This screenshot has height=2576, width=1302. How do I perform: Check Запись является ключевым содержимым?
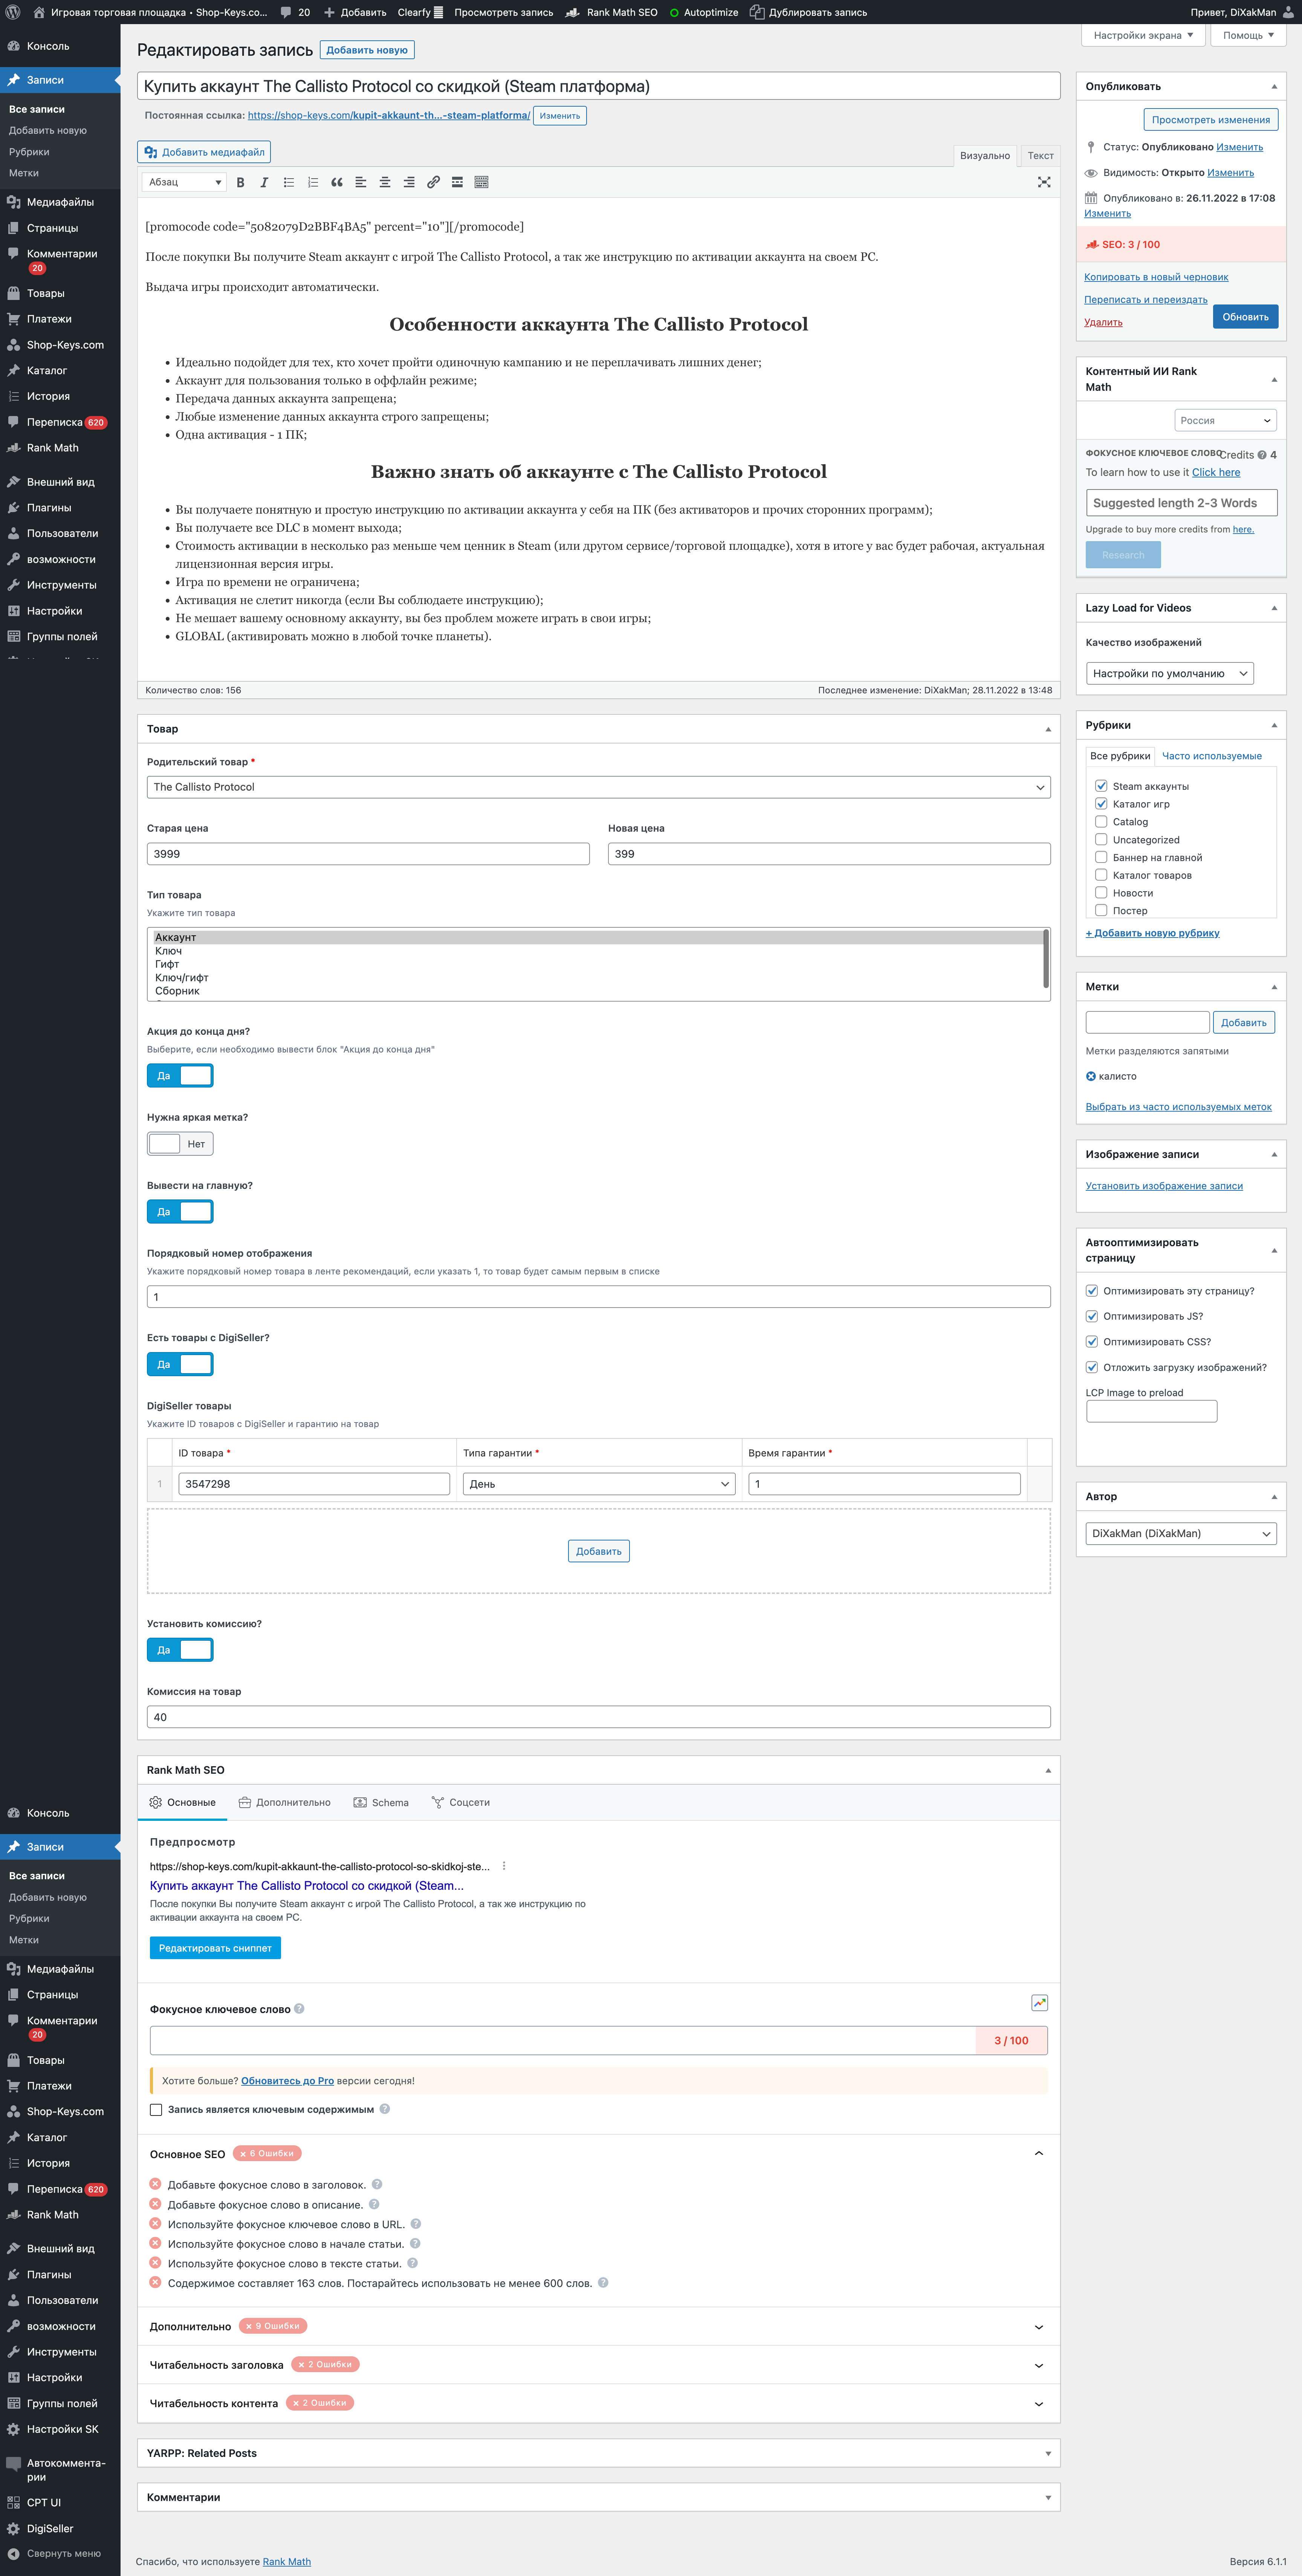156,2109
